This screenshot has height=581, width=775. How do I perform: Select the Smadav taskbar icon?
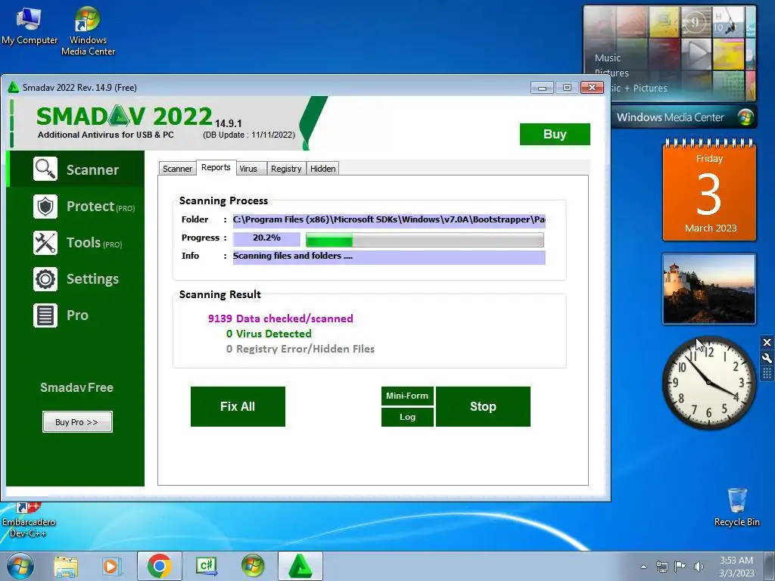pyautogui.click(x=300, y=566)
